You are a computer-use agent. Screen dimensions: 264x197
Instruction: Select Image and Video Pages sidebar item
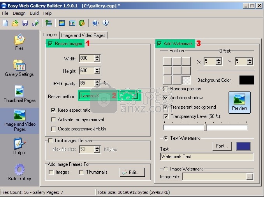tap(20, 121)
